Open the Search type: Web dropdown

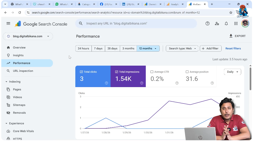[x=182, y=48]
